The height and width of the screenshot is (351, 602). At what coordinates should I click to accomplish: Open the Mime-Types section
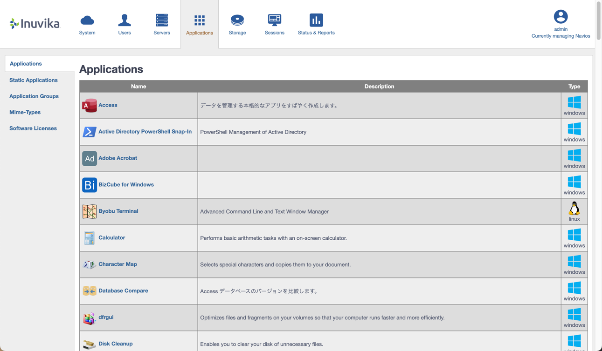tap(25, 112)
